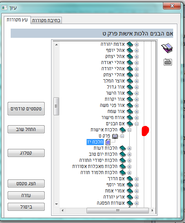Cancel with the ביטול button
The image size is (185, 223).
[x=26, y=207]
